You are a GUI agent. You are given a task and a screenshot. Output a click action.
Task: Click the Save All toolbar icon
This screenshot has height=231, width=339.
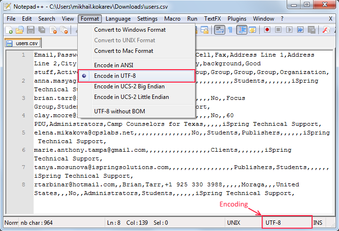pos(42,30)
